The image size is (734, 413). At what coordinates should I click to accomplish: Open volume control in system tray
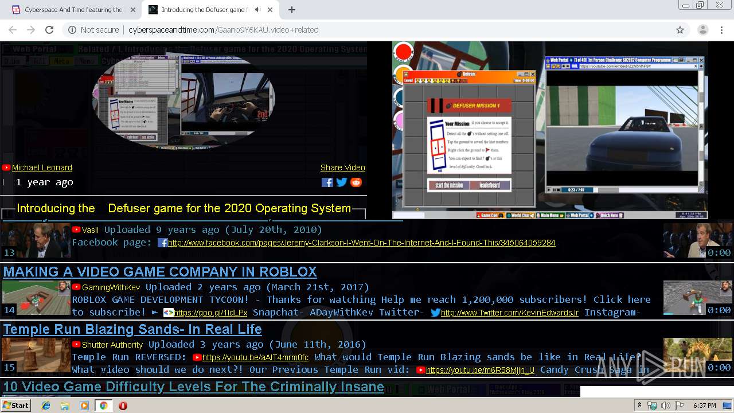coord(666,406)
